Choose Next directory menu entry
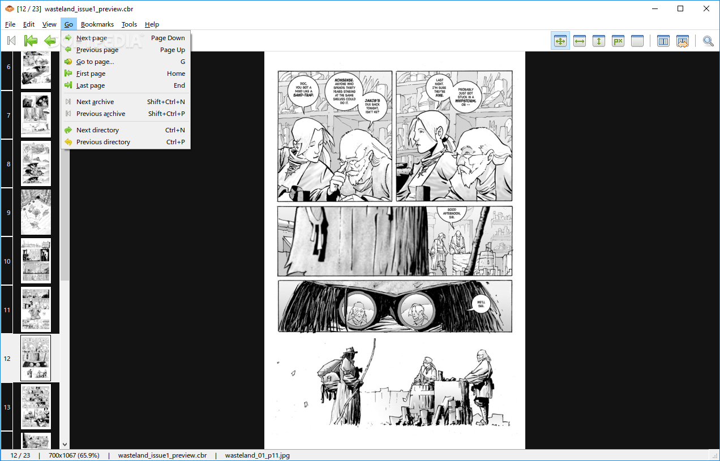Screen dimensions: 720x461 tap(126, 130)
